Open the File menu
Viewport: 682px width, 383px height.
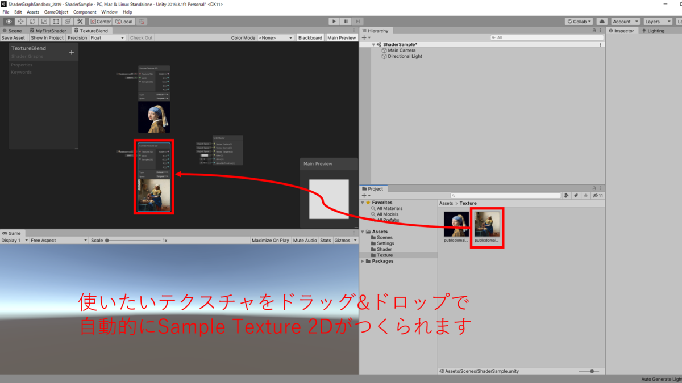6,12
